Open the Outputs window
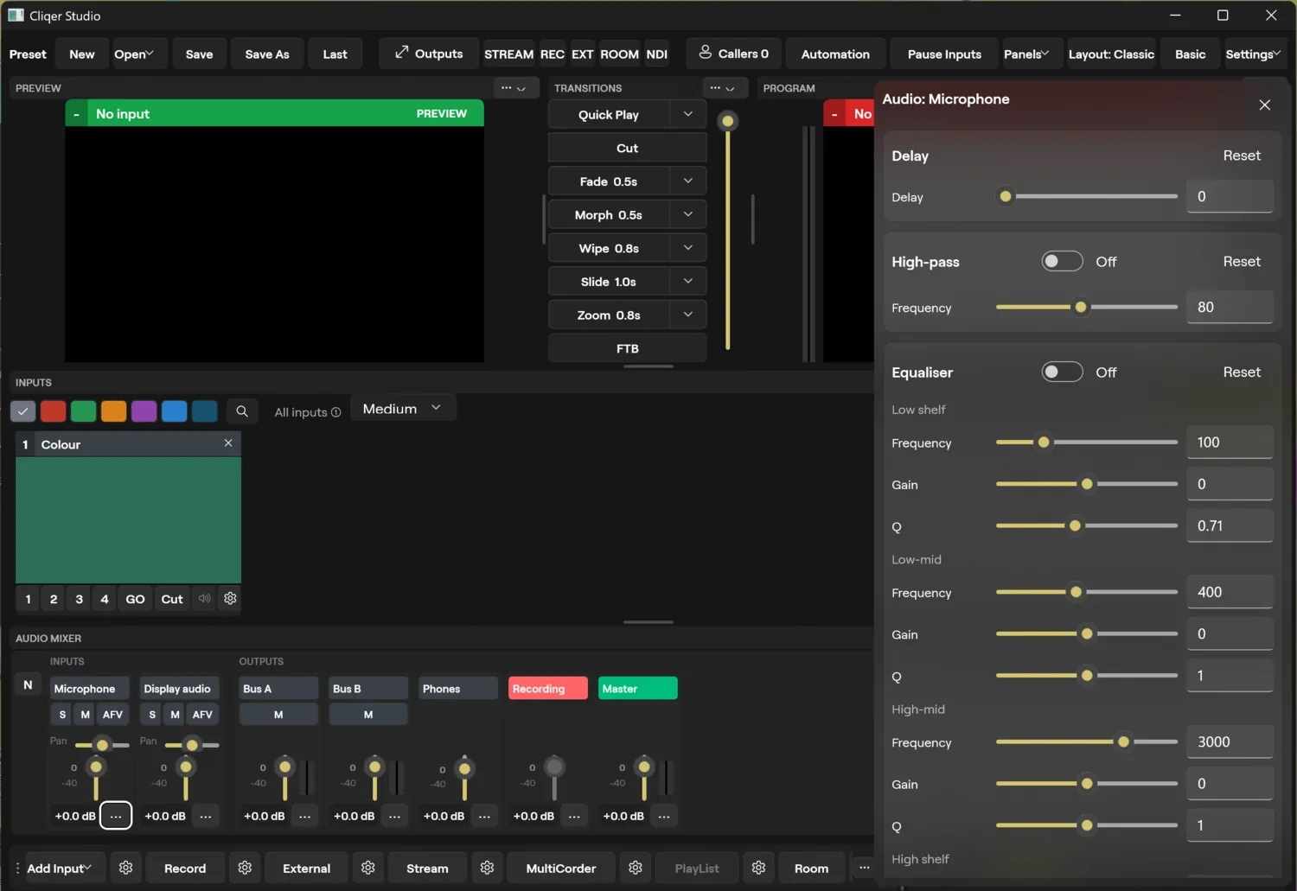This screenshot has height=891, width=1297. [429, 54]
